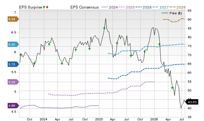The image size is (204, 121).
Task: Click the first surprise arrow at chart start
Action: [x=20, y=55]
